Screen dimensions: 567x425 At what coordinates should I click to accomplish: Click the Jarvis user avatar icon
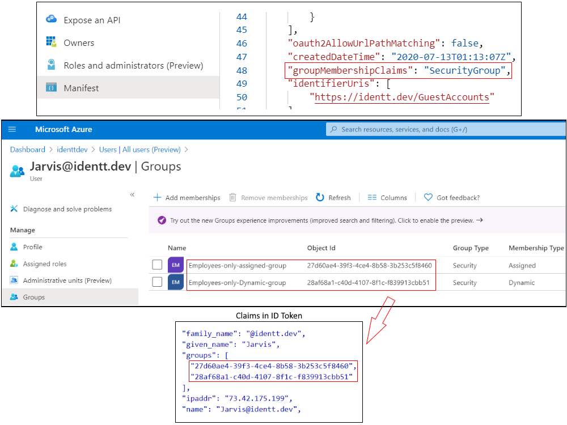(x=17, y=171)
